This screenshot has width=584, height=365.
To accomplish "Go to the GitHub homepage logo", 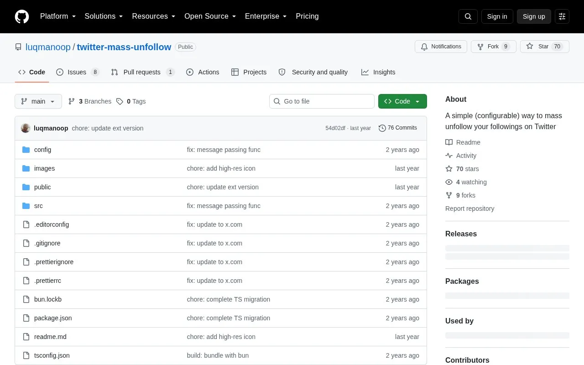I will click(22, 16).
